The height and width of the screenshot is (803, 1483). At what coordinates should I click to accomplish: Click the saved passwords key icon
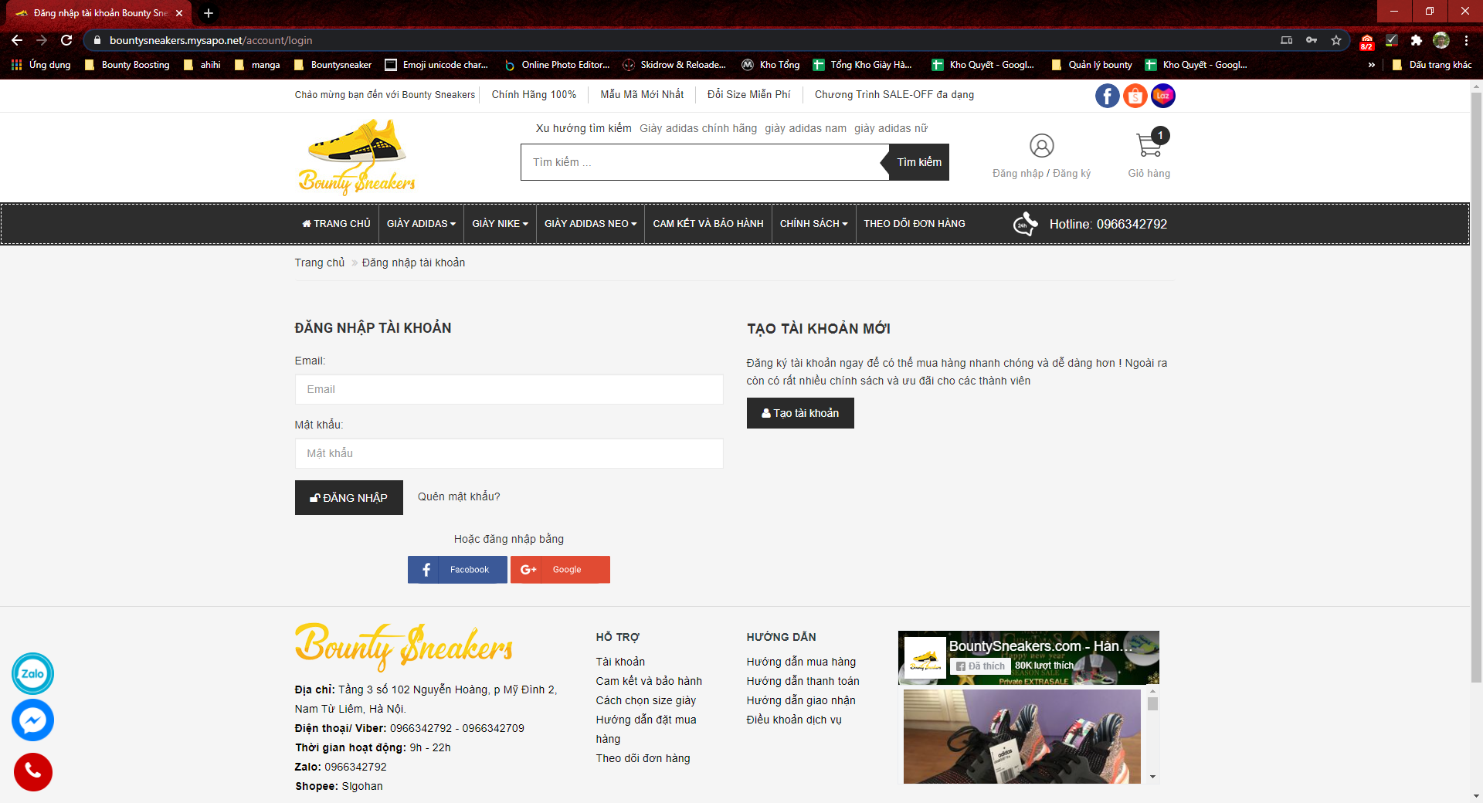pyautogui.click(x=1312, y=40)
